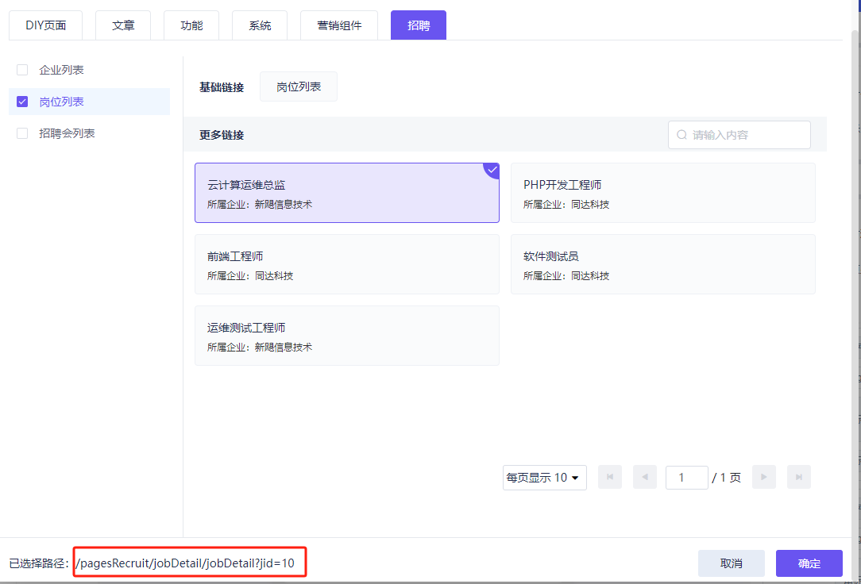This screenshot has width=861, height=584.
Task: Select the PHP开发工程师 job card
Action: [x=662, y=193]
